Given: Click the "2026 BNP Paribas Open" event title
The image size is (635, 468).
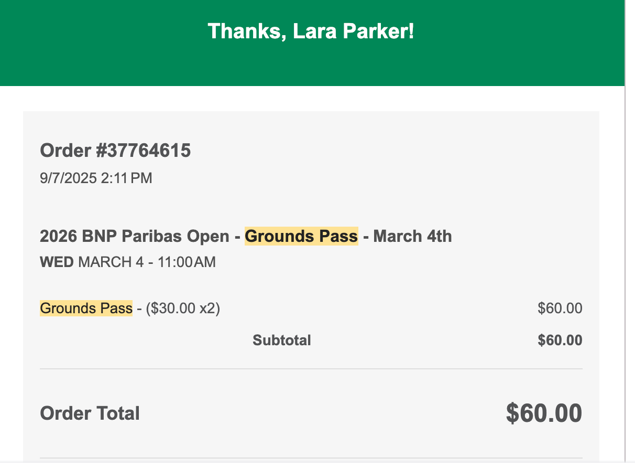Looking at the screenshot, I should pyautogui.click(x=134, y=236).
